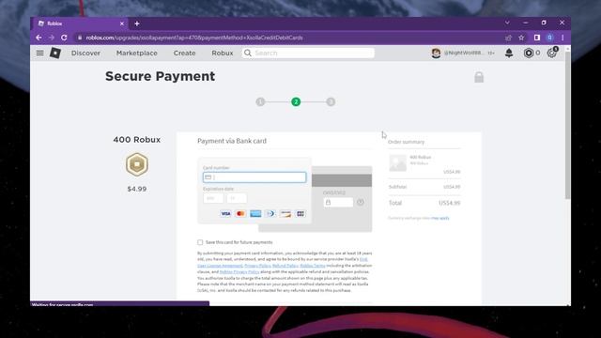Click the JCB card logo

click(300, 214)
